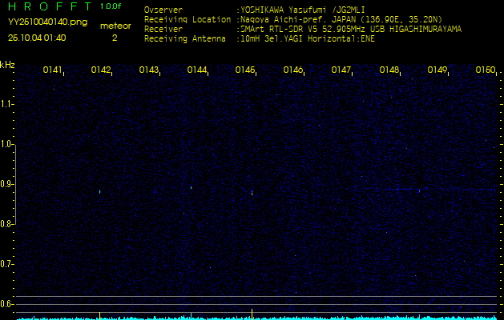The image size is (504, 320).
Task: Click the 1.0 kHz axis label
Action: point(6,145)
